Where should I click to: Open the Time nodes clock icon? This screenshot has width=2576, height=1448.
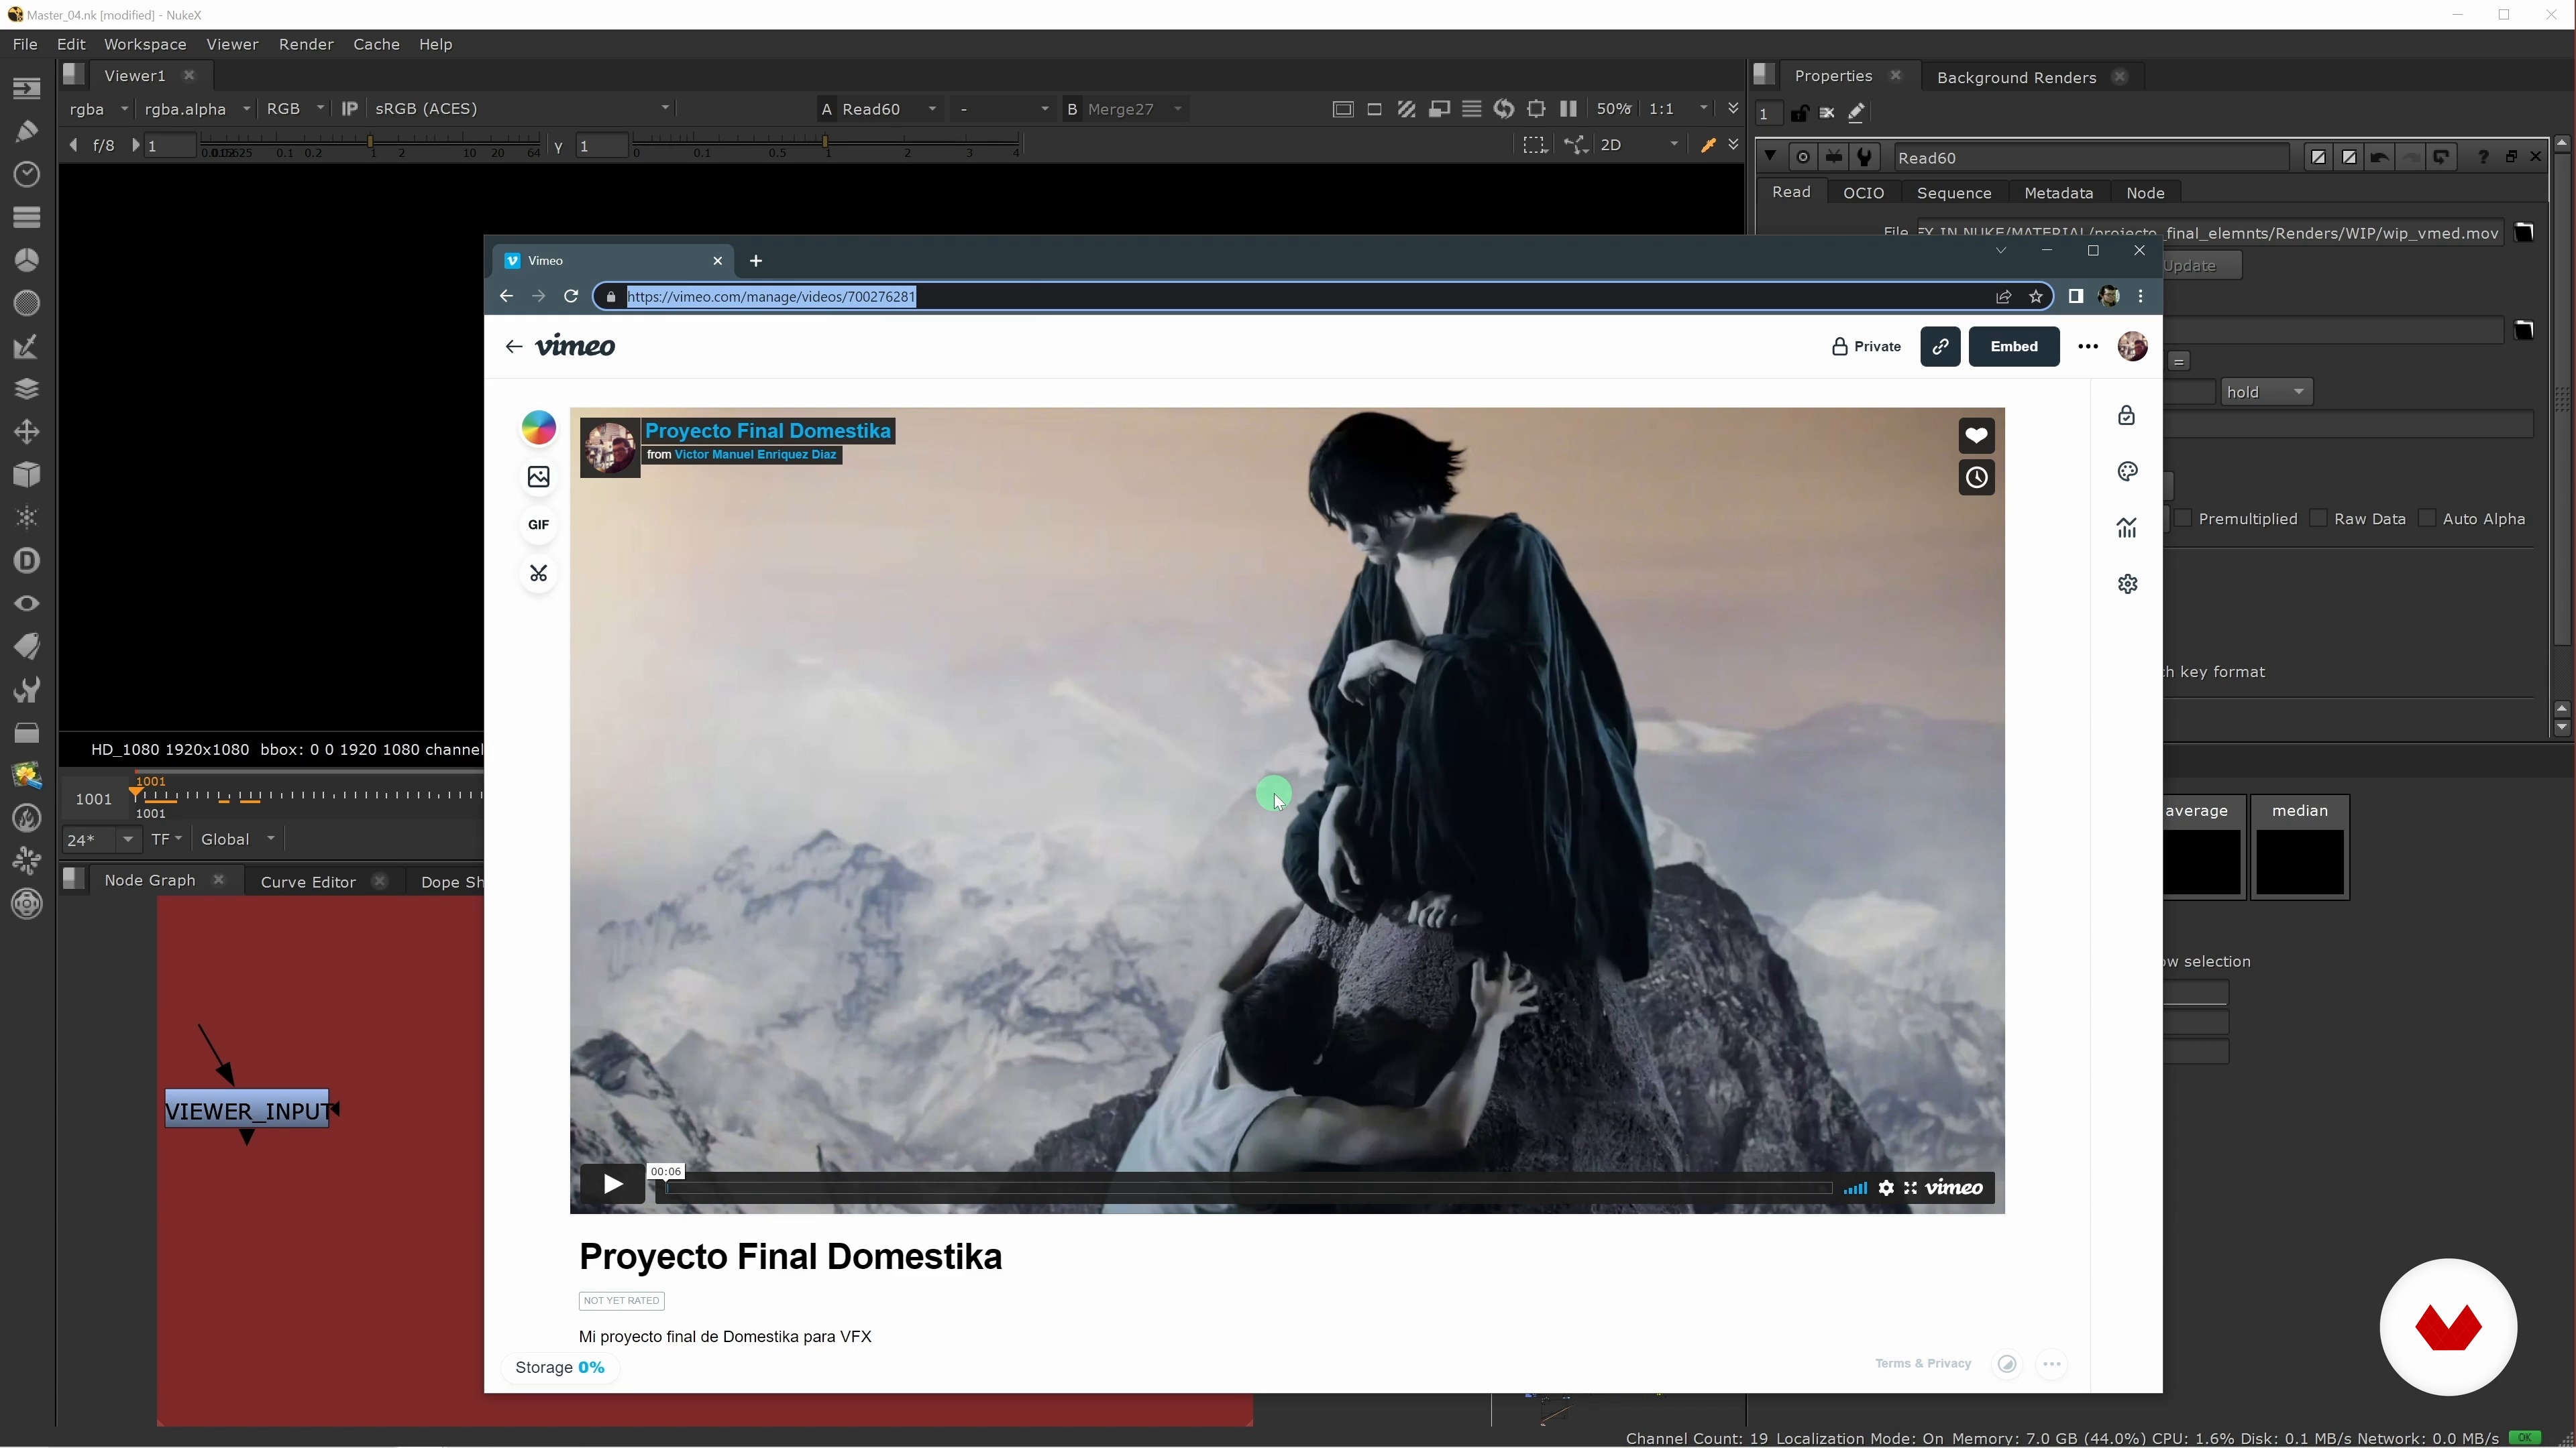pos(27,174)
